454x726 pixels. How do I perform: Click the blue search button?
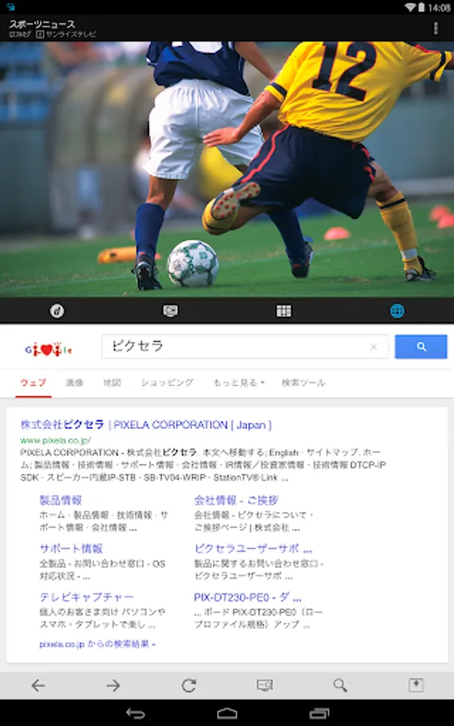pyautogui.click(x=421, y=346)
